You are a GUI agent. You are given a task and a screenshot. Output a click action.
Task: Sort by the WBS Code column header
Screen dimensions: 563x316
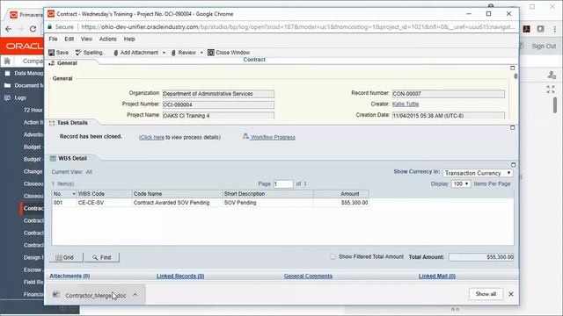(105, 194)
